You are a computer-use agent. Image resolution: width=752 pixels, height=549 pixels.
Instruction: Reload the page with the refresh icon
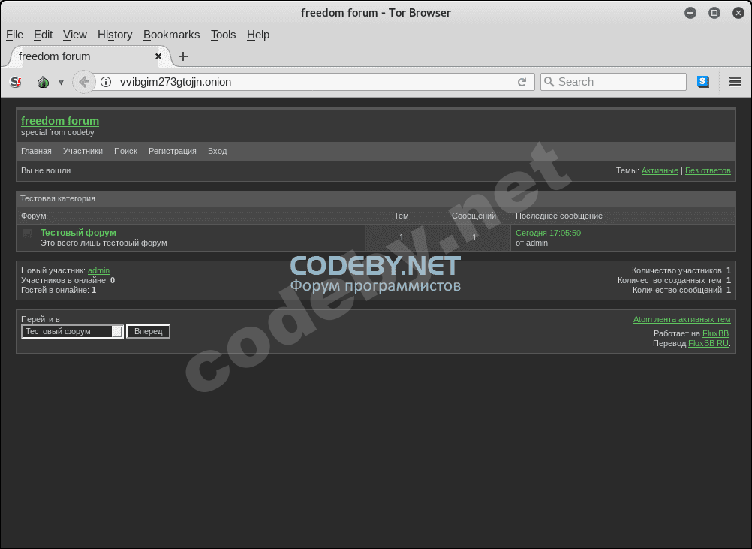[x=522, y=82]
